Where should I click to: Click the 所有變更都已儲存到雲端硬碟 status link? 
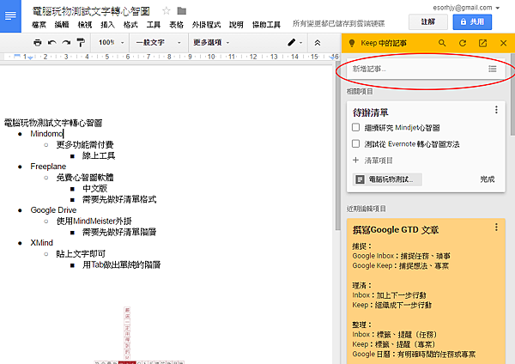click(339, 24)
